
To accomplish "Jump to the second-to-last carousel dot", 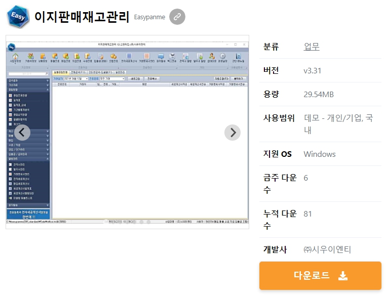I will click(x=141, y=222).
